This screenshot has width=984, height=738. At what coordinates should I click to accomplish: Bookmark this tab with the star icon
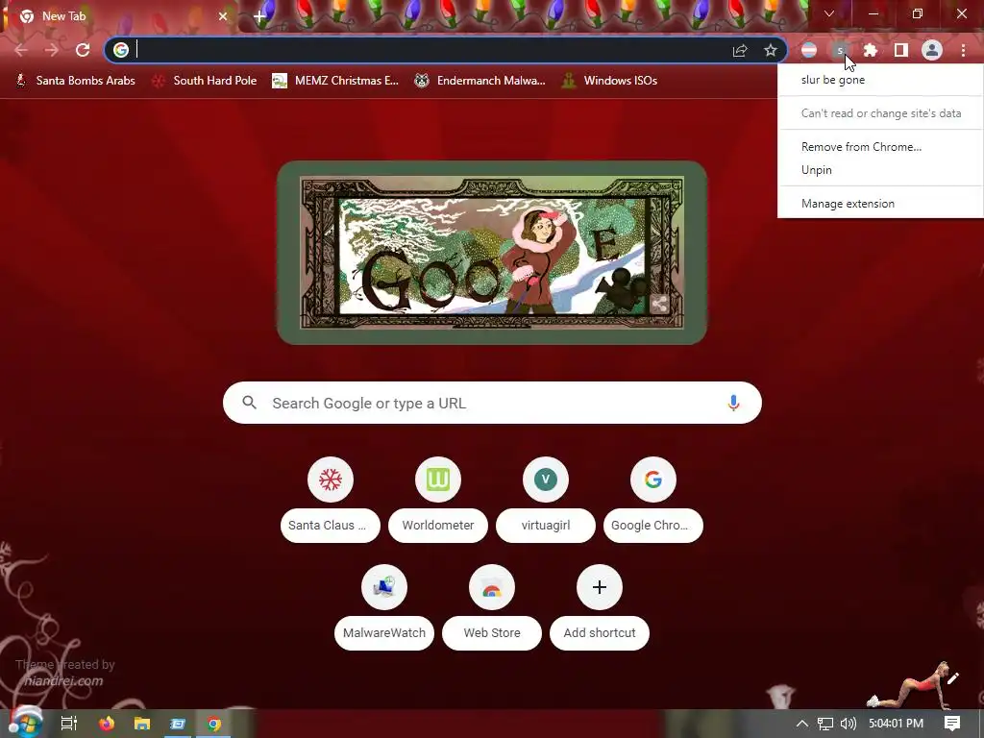point(771,50)
